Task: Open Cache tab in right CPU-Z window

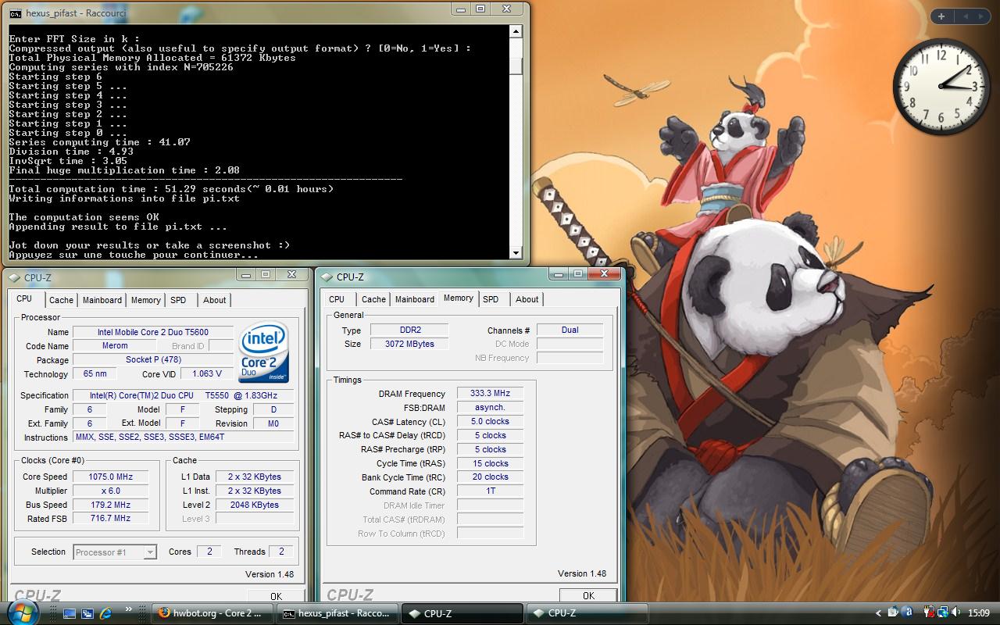Action: [x=373, y=299]
